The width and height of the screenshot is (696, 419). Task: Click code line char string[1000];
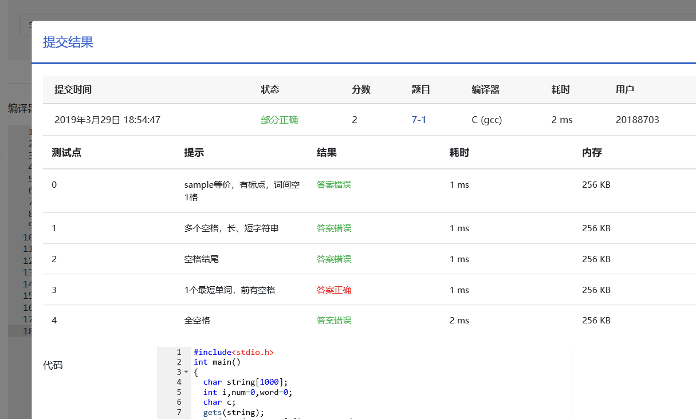point(246,382)
